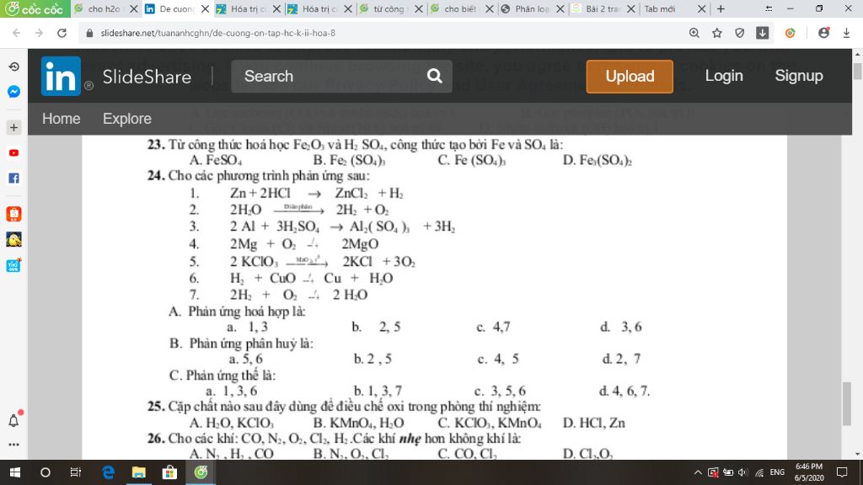Click the search magnifier icon

click(434, 76)
